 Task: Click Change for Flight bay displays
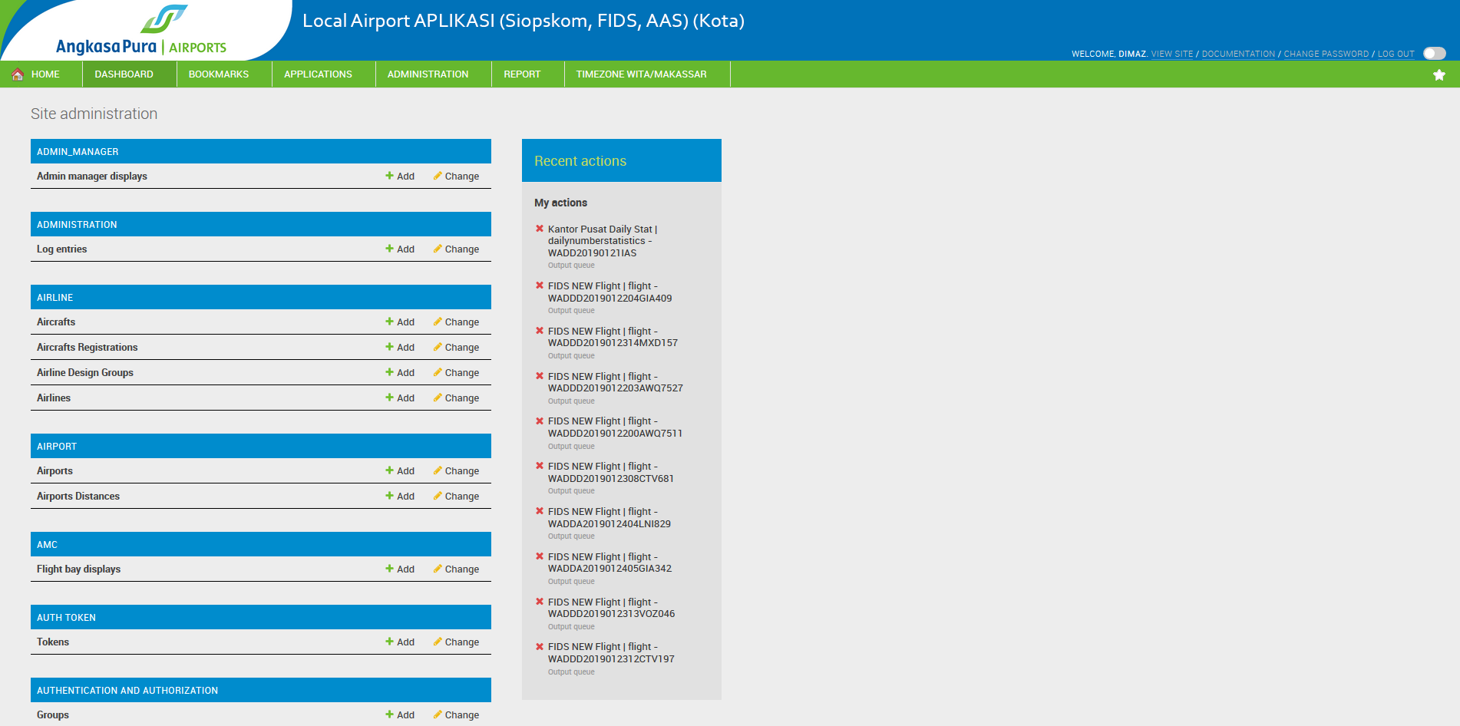point(461,569)
